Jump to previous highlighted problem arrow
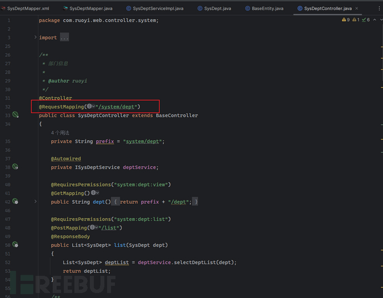 [x=375, y=20]
